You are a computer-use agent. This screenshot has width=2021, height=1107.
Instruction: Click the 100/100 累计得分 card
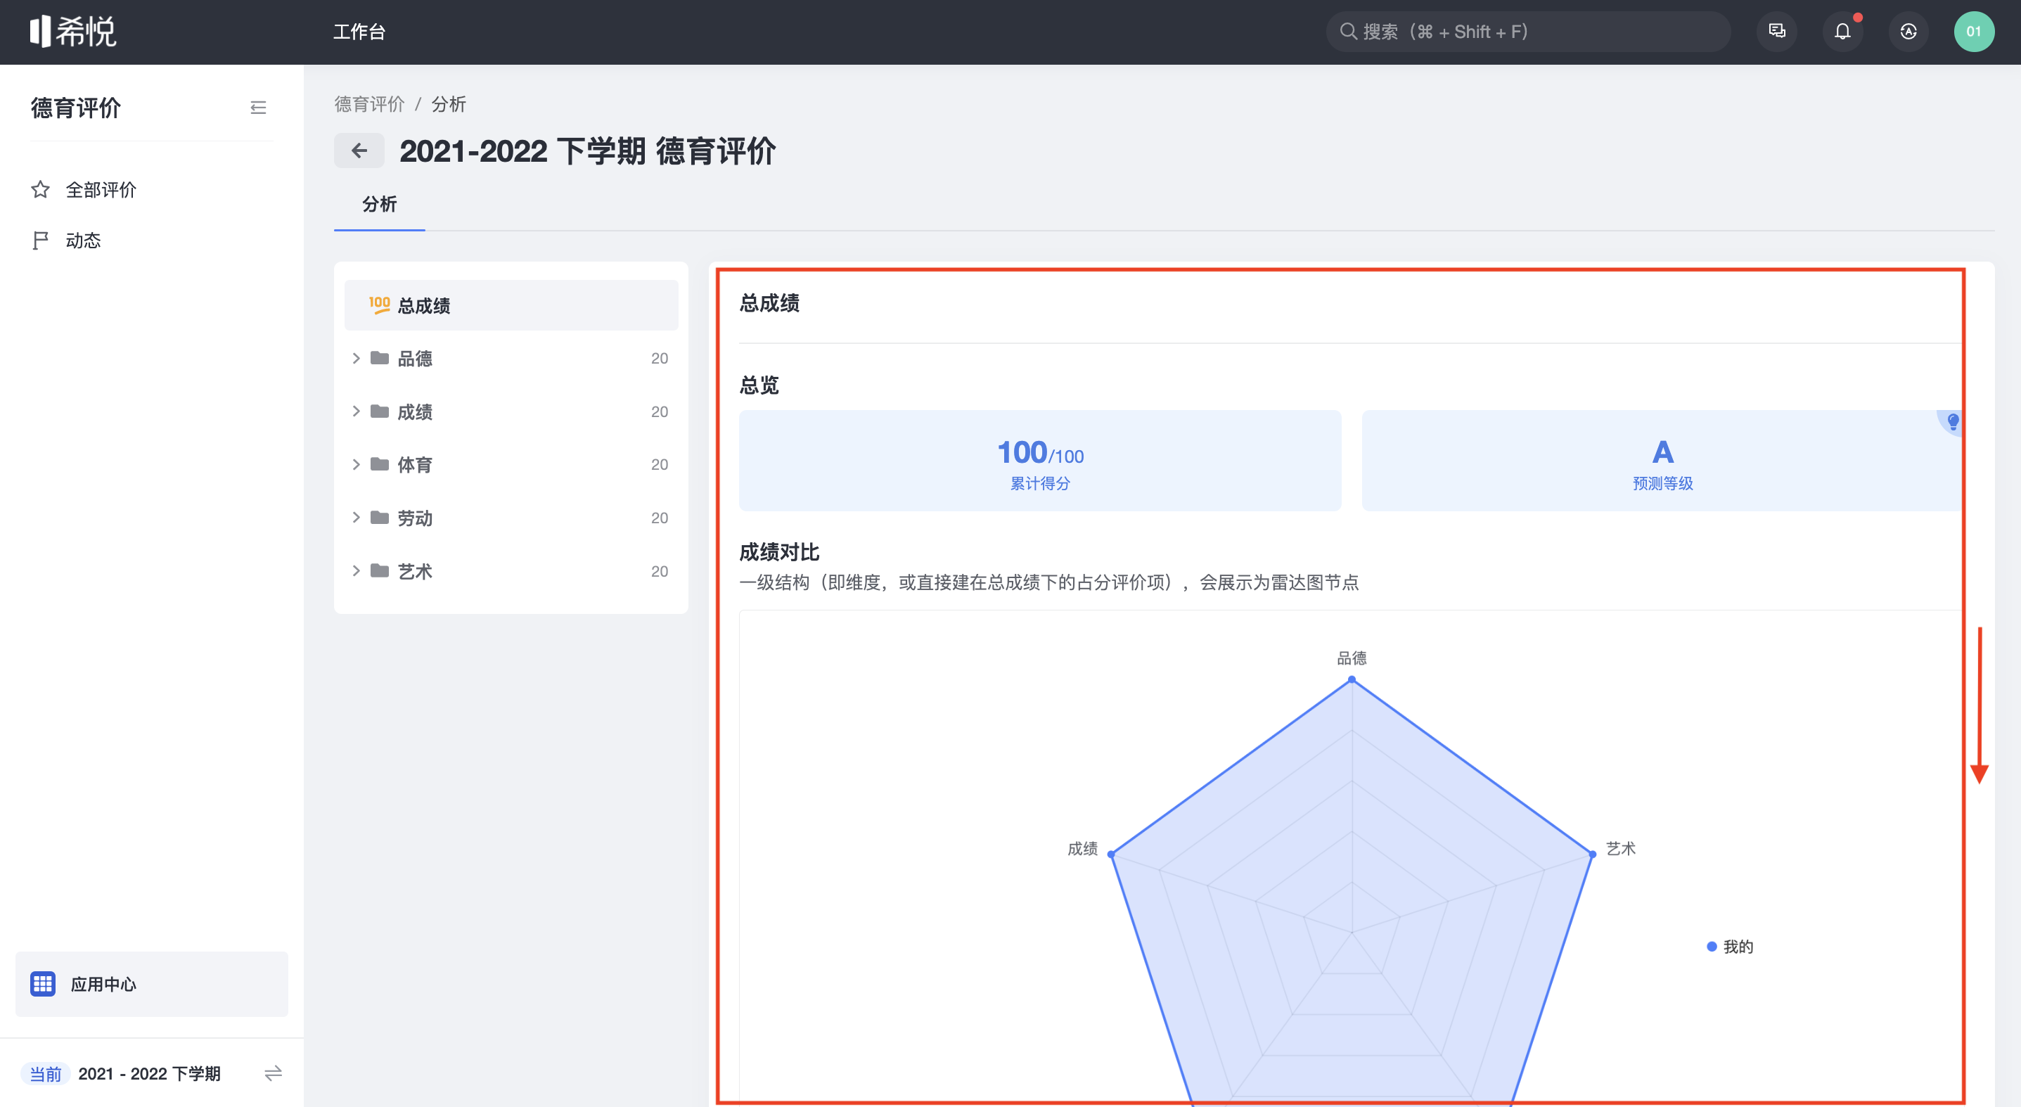pyautogui.click(x=1039, y=461)
